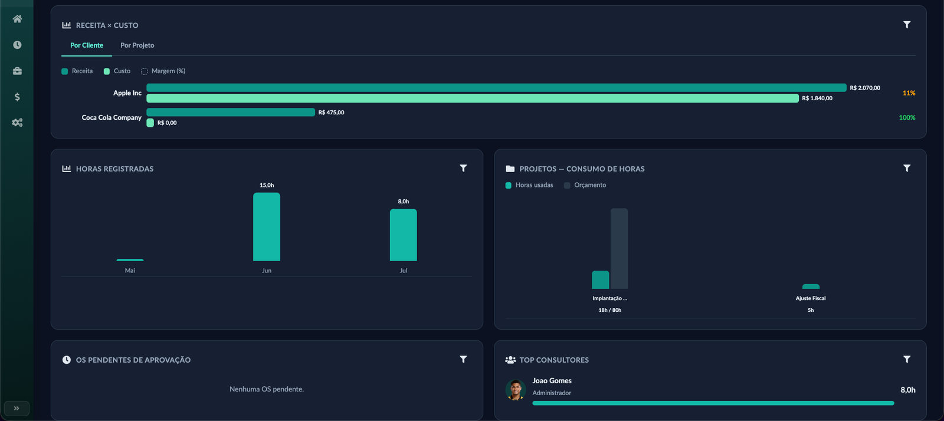Filter the Top Consultores panel
The image size is (944, 421).
[907, 360]
